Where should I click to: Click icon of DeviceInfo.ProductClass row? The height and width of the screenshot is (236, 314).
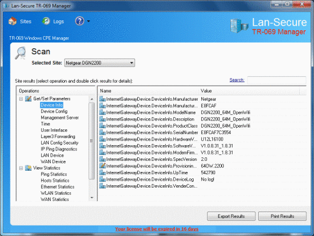coord(102,126)
